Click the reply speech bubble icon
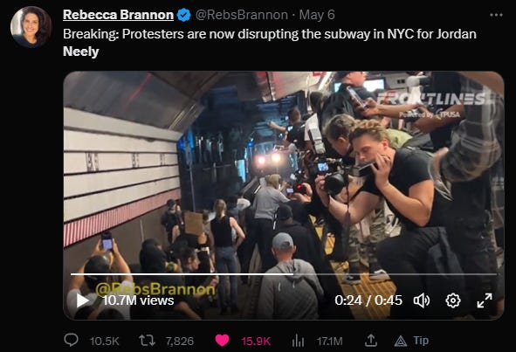The image size is (516, 352). (71, 340)
